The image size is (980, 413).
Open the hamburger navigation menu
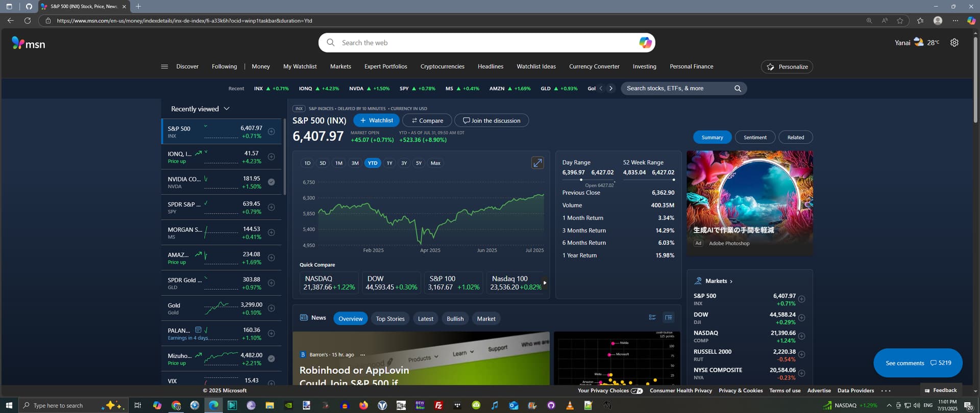coord(164,67)
